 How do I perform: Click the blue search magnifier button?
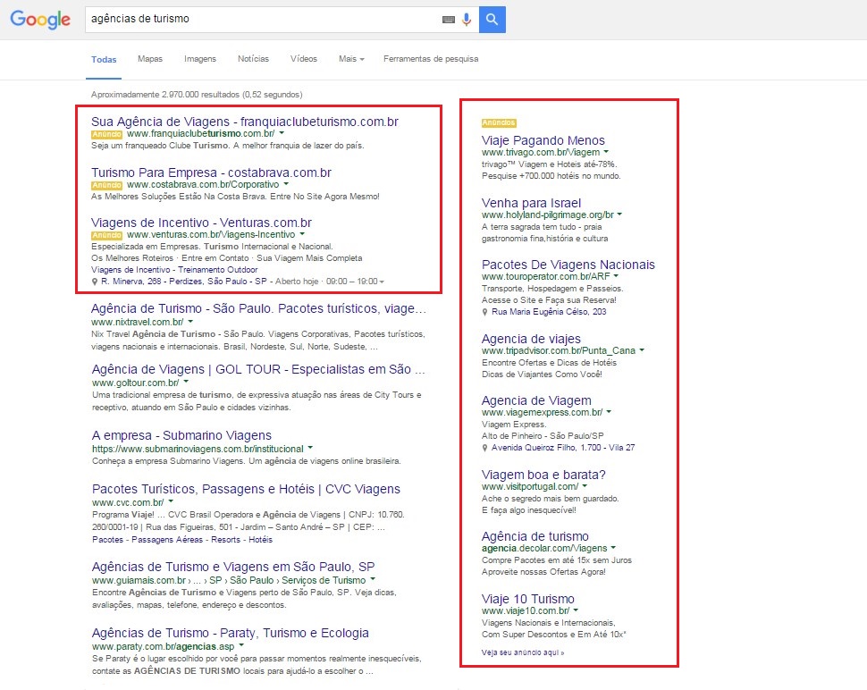pyautogui.click(x=492, y=20)
